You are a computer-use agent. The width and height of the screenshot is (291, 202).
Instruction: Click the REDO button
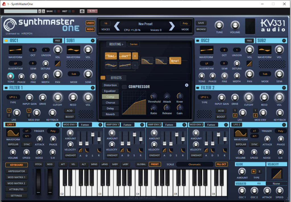[x=90, y=29]
